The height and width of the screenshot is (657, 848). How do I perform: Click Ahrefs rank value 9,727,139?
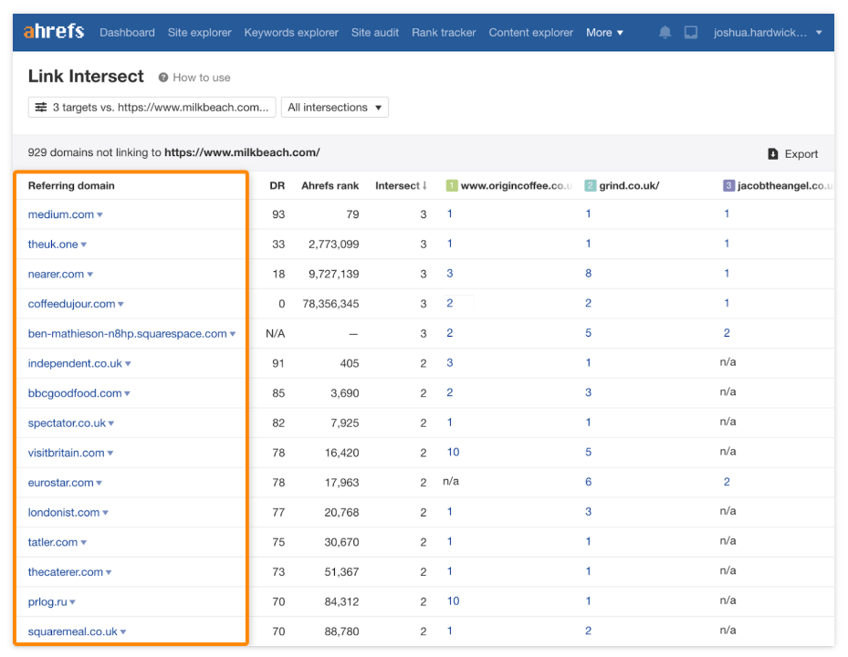click(333, 274)
